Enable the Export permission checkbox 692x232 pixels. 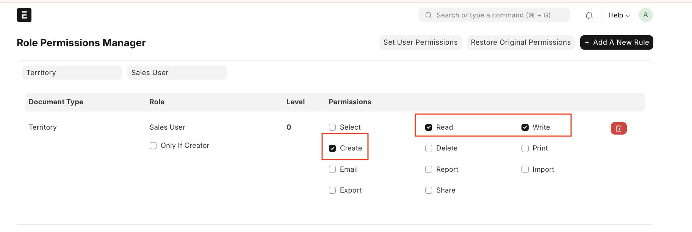(332, 190)
